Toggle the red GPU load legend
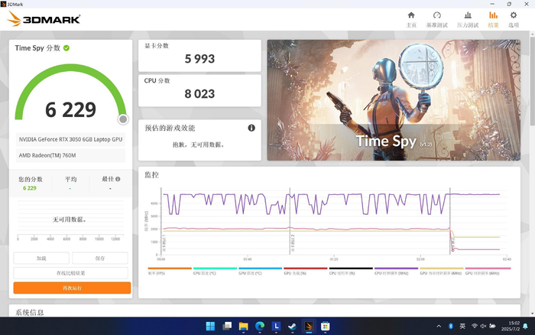 point(306,272)
